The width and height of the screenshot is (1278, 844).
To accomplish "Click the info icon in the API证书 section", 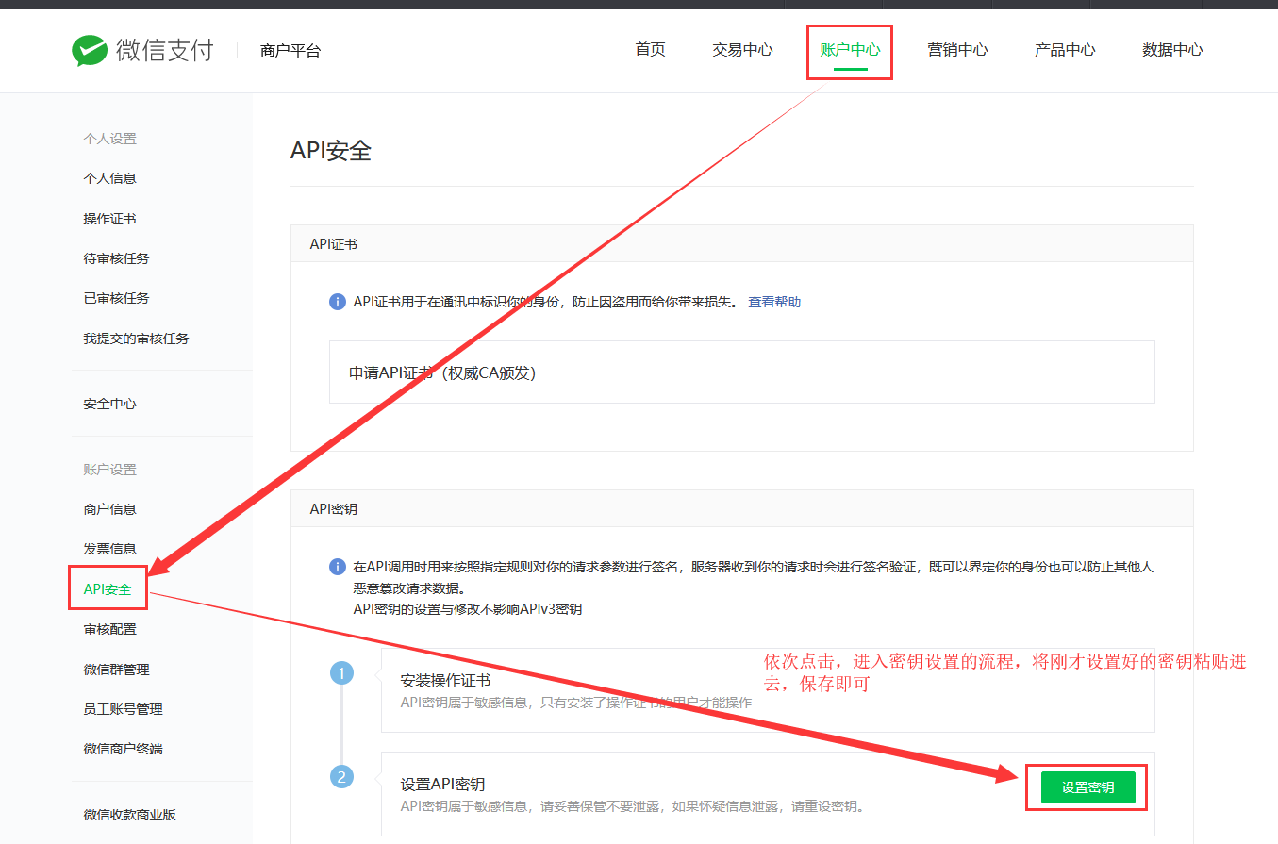I will (x=337, y=302).
